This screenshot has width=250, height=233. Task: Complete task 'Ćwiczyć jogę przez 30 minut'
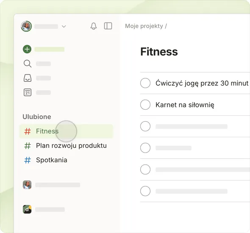coord(145,83)
